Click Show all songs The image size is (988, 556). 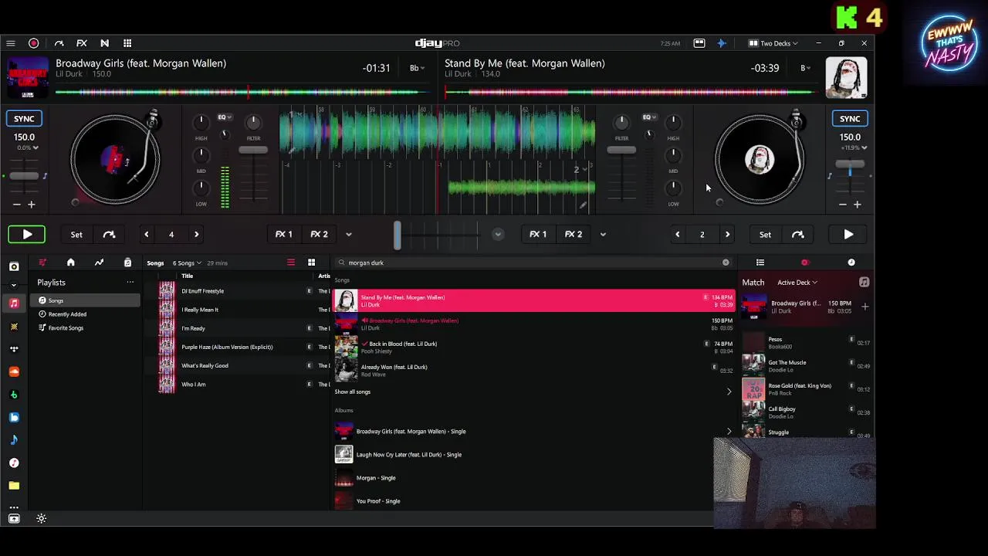[x=353, y=392]
